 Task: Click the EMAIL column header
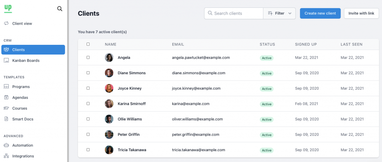point(178,44)
